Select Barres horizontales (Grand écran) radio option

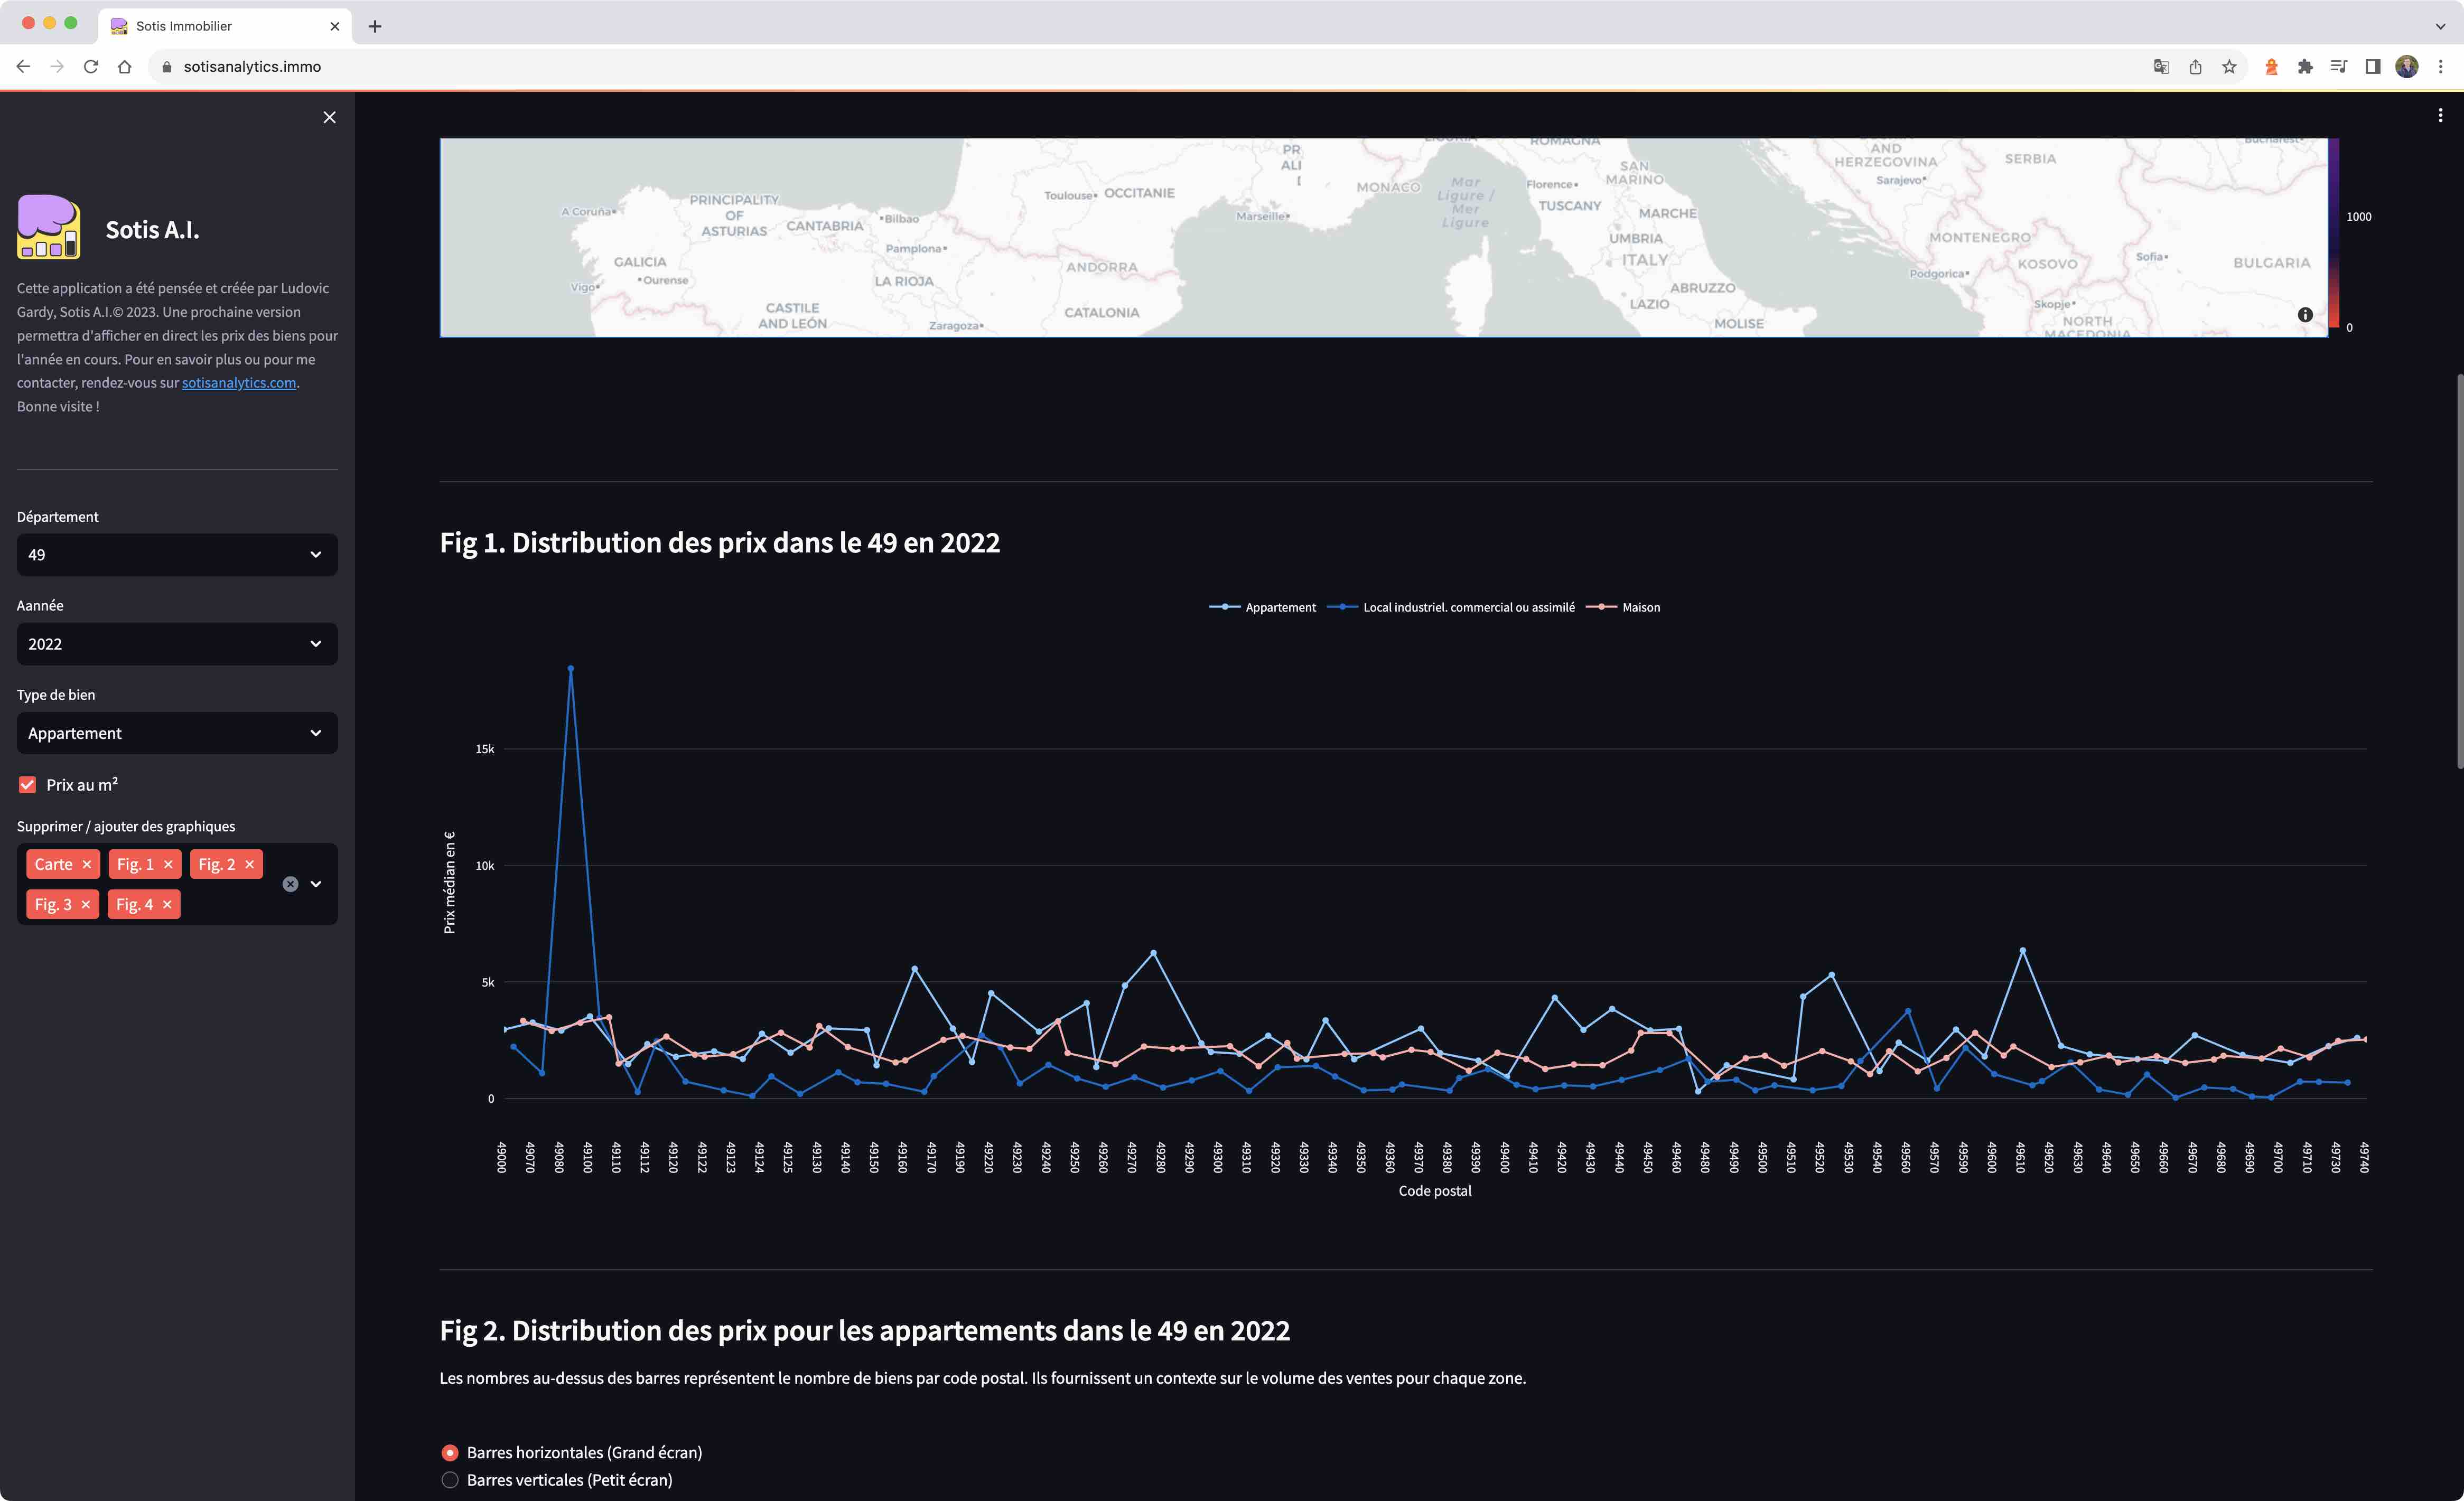(x=450, y=1452)
